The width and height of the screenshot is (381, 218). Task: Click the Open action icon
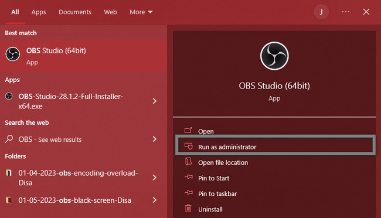point(188,131)
